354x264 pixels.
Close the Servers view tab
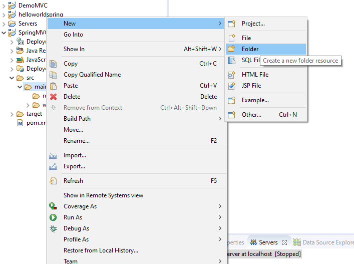(x=285, y=242)
